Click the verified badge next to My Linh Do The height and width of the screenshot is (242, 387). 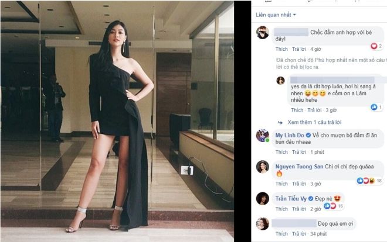click(308, 135)
